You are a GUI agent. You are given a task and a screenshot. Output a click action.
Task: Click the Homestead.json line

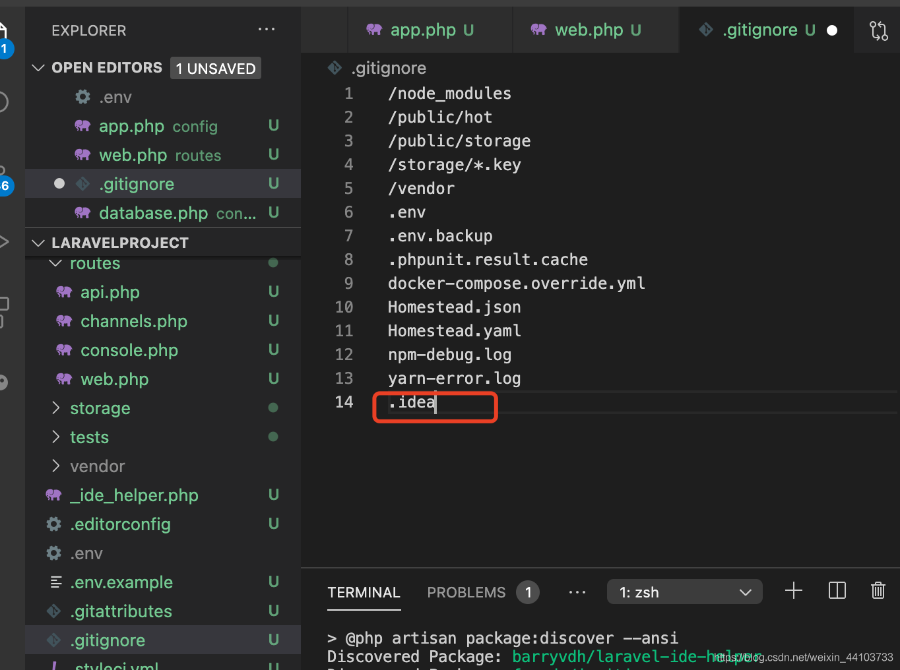tap(455, 307)
